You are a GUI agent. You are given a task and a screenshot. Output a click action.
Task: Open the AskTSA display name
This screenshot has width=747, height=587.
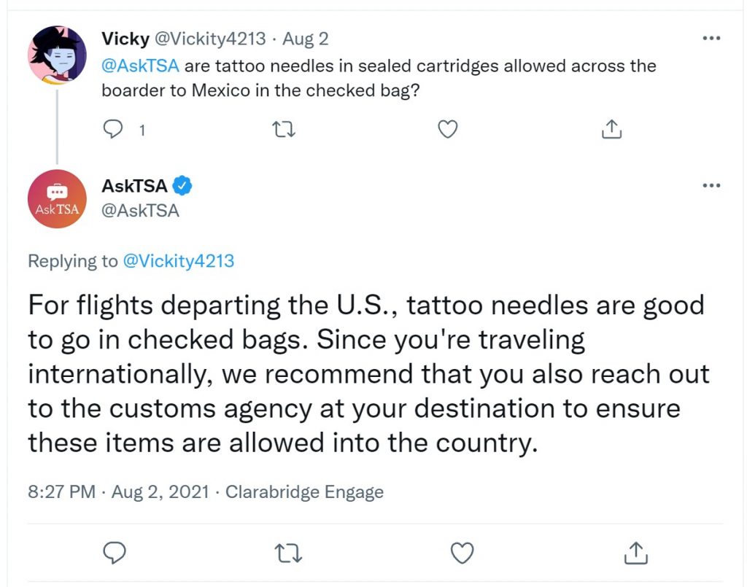click(x=134, y=186)
